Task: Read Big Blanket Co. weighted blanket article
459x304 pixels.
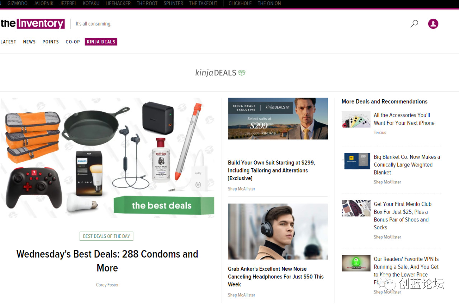Action: pyautogui.click(x=407, y=165)
